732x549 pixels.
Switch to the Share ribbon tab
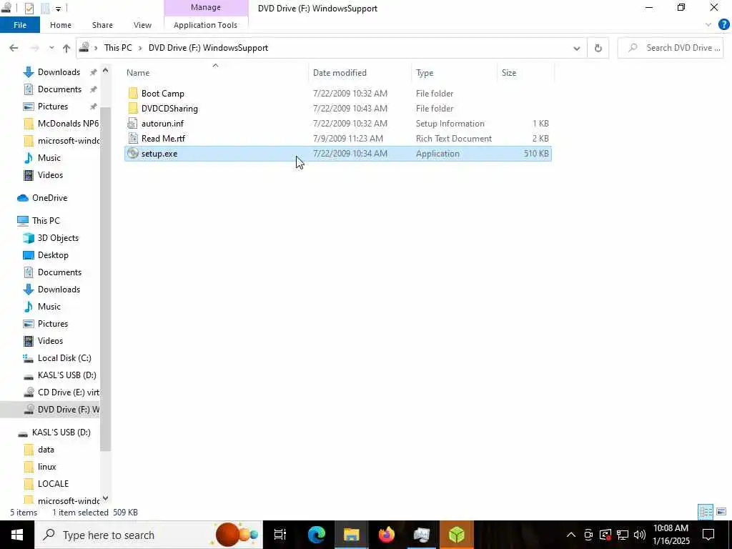(102, 25)
